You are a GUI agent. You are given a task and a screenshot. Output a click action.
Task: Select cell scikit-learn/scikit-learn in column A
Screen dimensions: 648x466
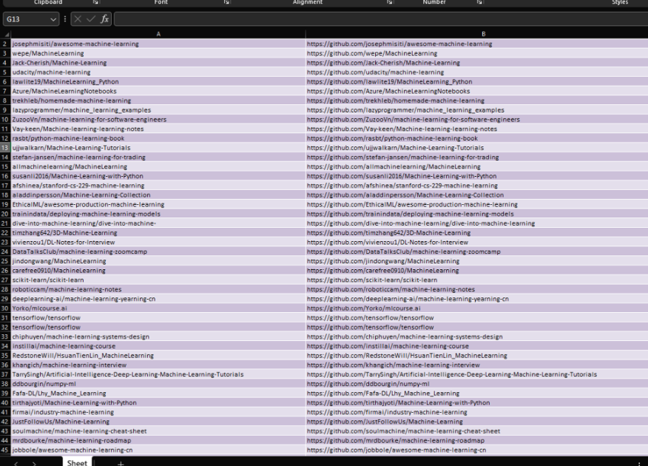point(158,280)
